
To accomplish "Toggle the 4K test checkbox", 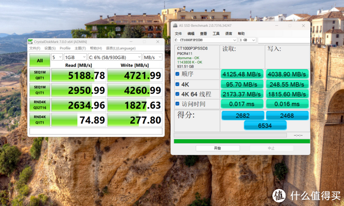I will coord(178,84).
